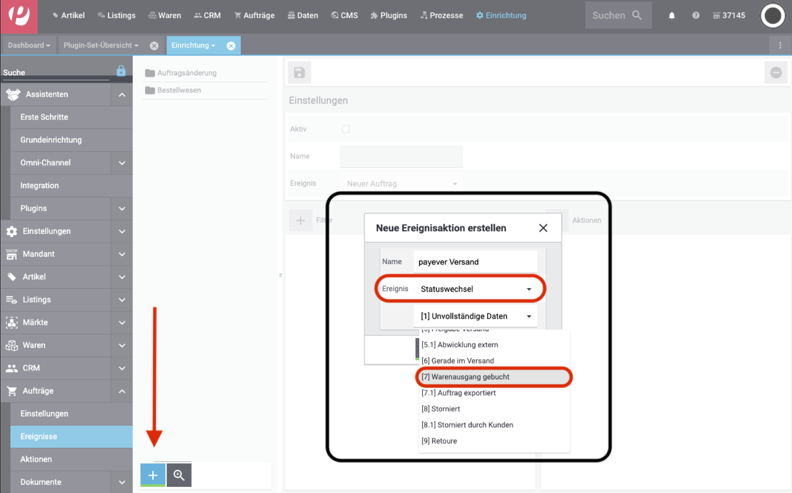Open the Auftragsänderung folder
The width and height of the screenshot is (792, 493).
point(181,73)
